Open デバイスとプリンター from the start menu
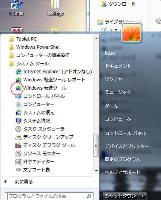 click(127, 146)
